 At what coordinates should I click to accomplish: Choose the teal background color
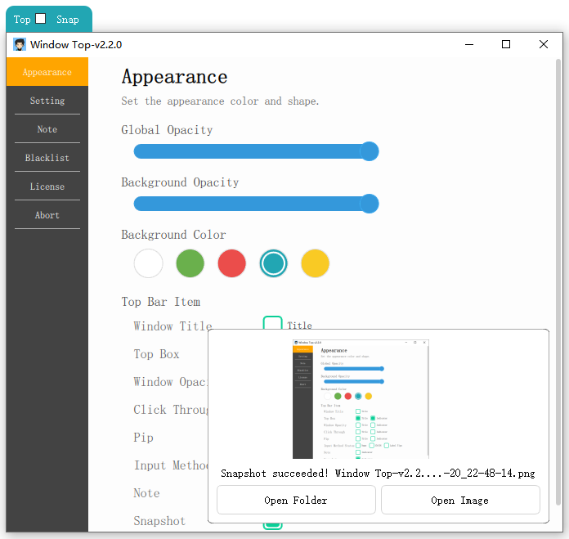click(x=274, y=263)
